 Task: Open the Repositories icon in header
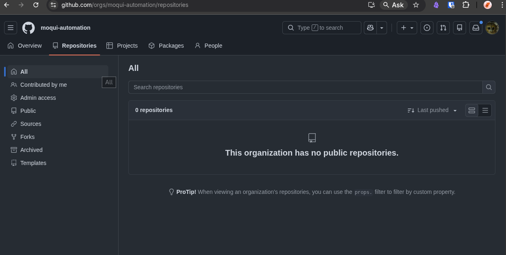coord(459,28)
